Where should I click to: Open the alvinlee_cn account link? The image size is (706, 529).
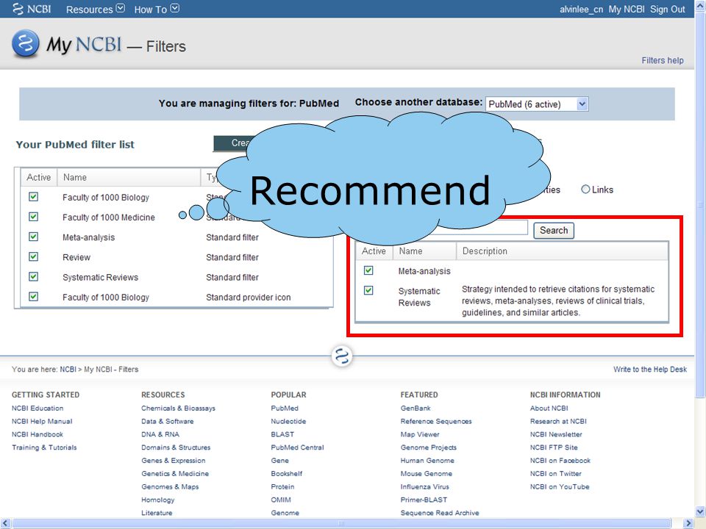click(581, 9)
